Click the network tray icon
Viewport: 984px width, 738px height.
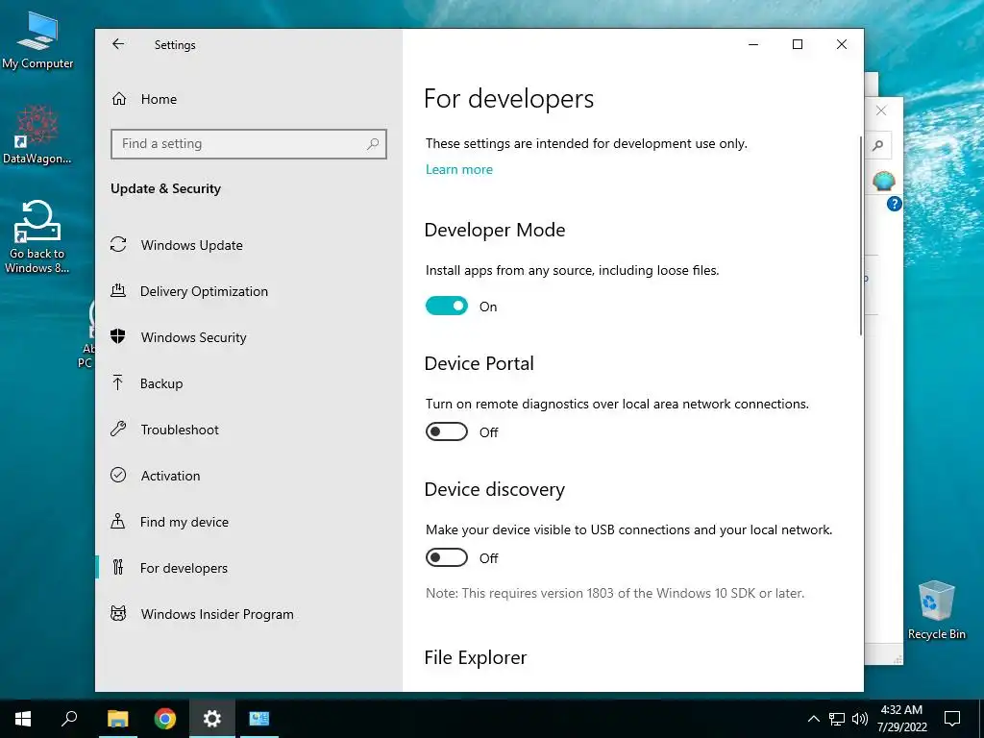[x=837, y=719]
